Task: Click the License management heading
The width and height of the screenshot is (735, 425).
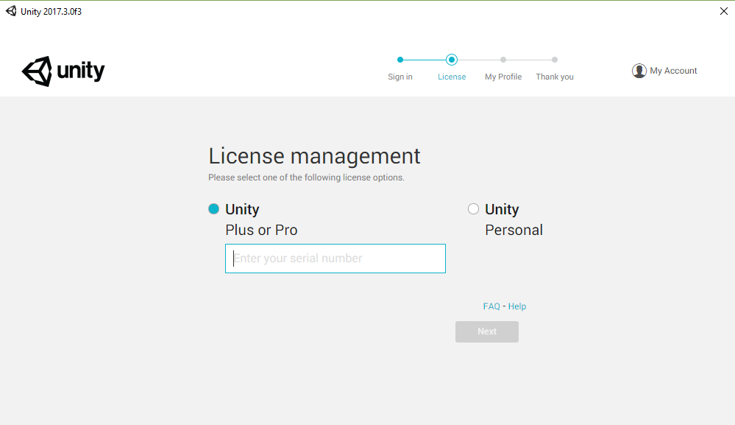Action: pos(314,156)
